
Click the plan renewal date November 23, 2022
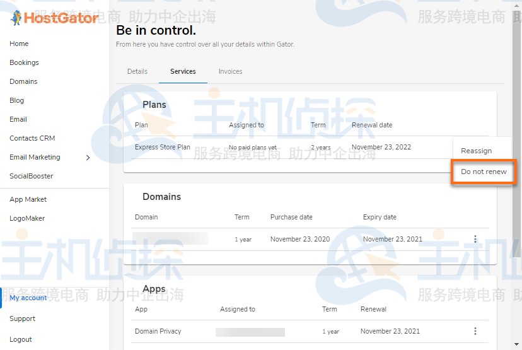(x=381, y=147)
